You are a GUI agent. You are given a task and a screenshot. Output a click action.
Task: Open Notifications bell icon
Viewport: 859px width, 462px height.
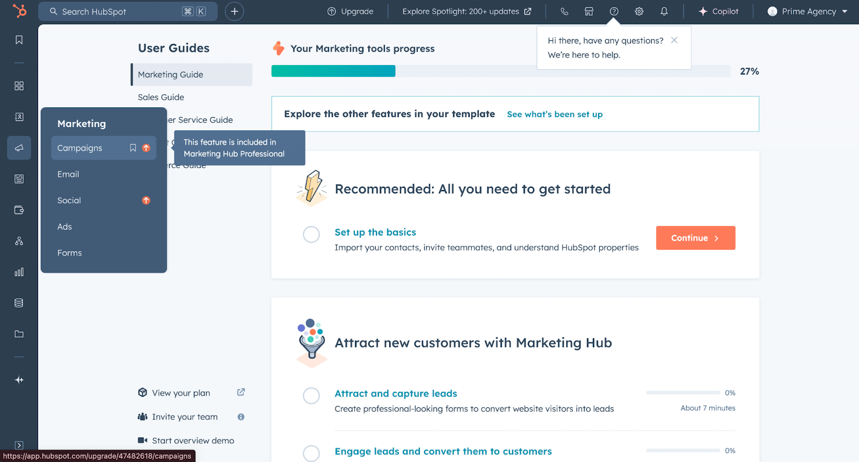[664, 11]
